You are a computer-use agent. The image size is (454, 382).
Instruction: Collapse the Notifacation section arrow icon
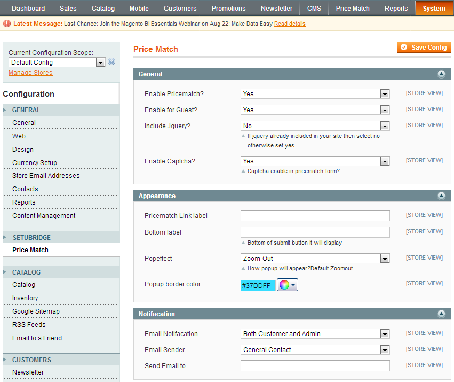pos(441,314)
